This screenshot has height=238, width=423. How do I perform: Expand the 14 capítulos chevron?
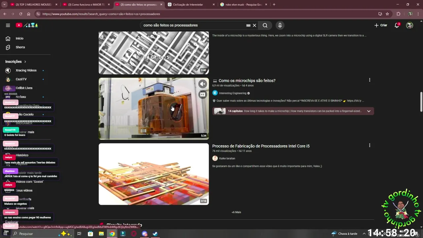click(369, 111)
